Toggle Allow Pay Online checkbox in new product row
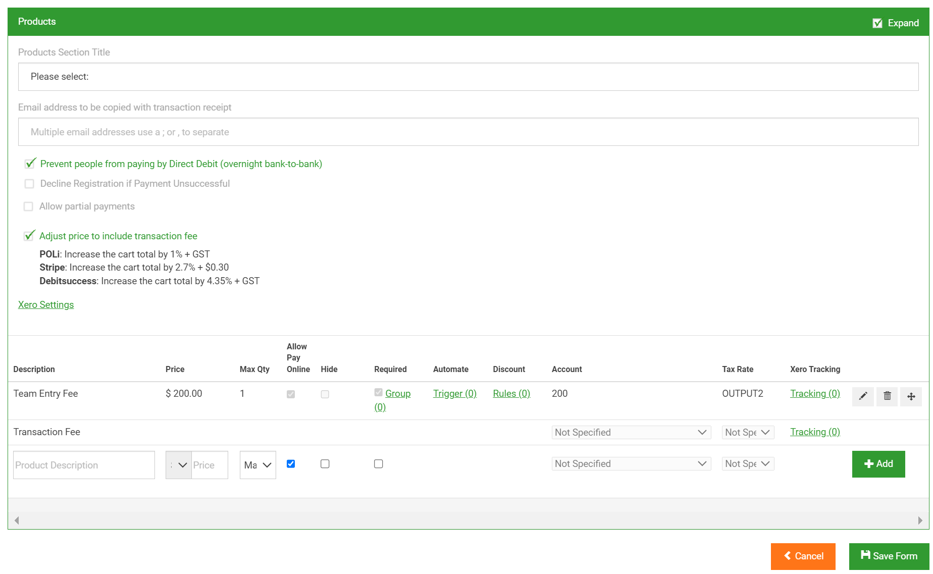This screenshot has height=574, width=933. 291,464
